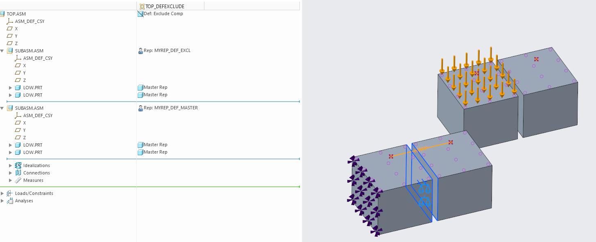The image size is (596, 242).
Task: Click the Idealizations icon in the tree
Action: point(18,165)
